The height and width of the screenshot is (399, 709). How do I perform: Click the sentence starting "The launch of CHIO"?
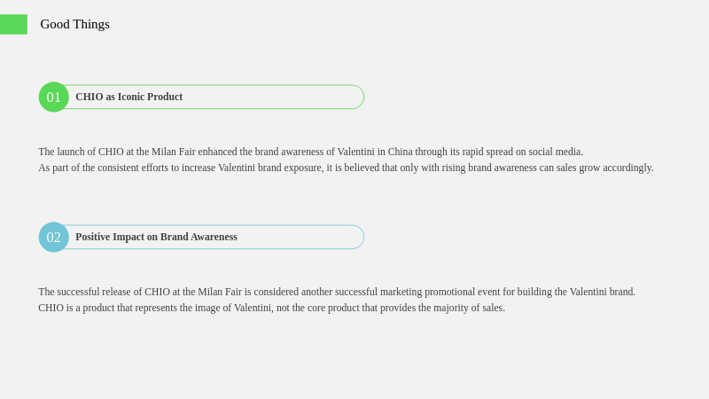coord(311,152)
